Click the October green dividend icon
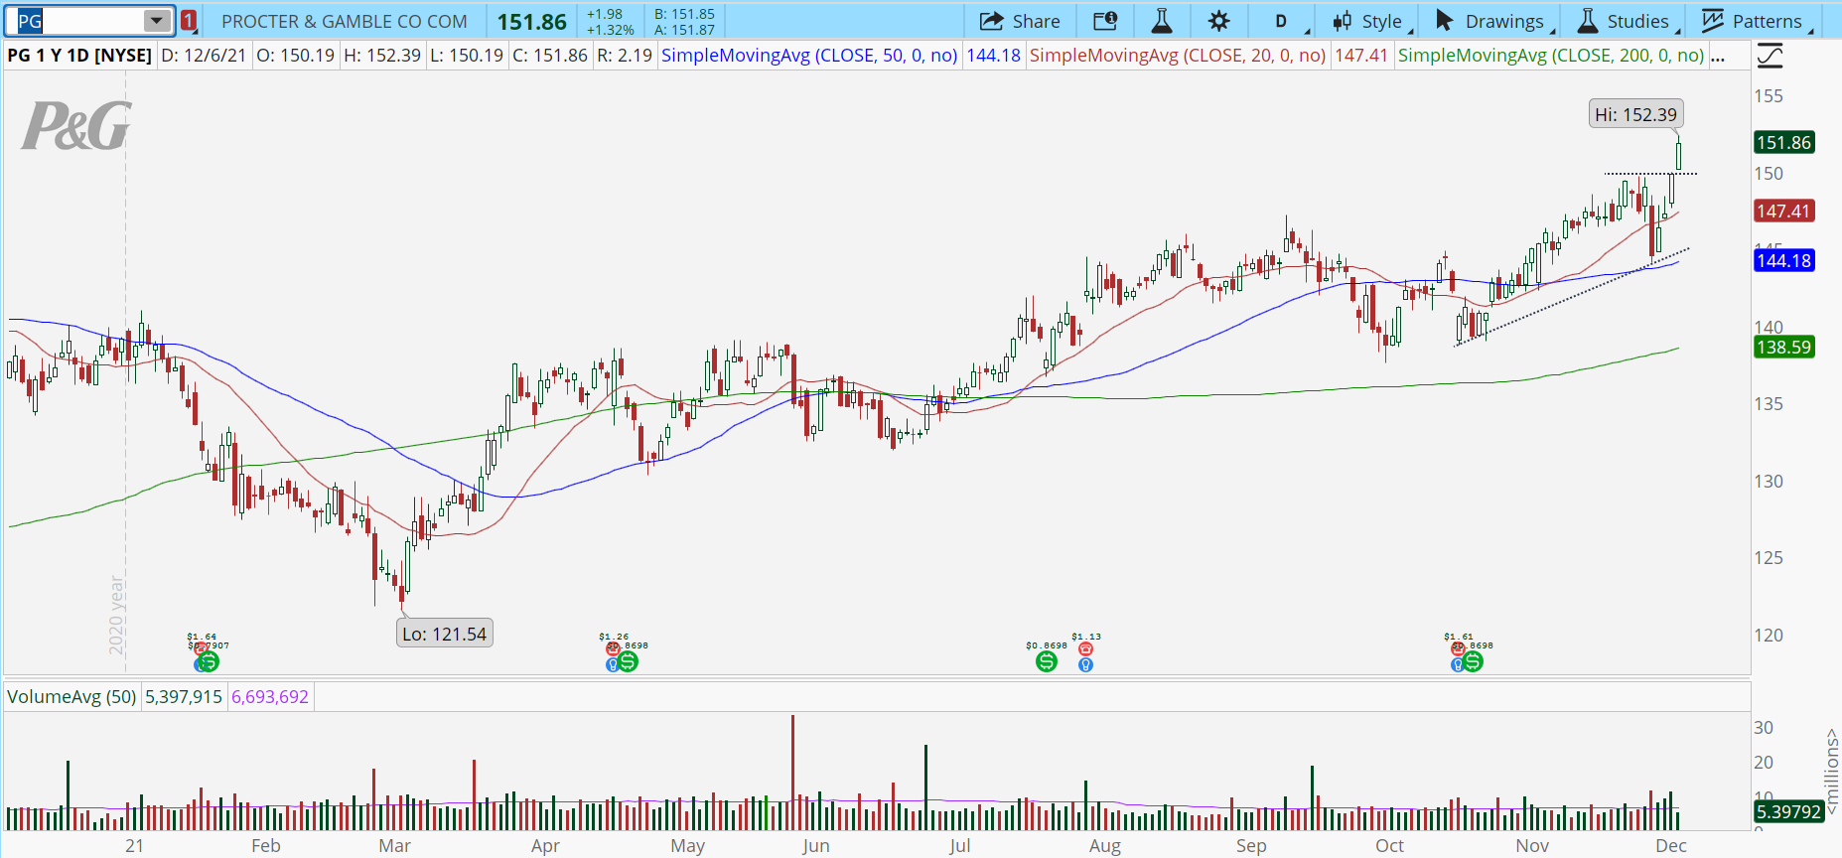 1473,661
